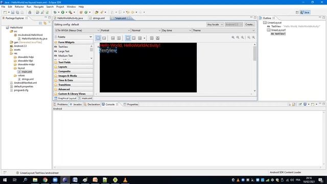Click the Debug bug icon in toolbar

point(55,12)
